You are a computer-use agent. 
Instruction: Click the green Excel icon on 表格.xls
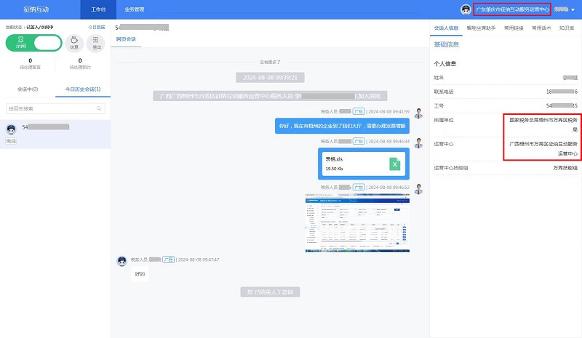pos(395,164)
